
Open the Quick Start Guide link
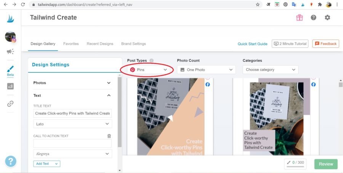252,44
